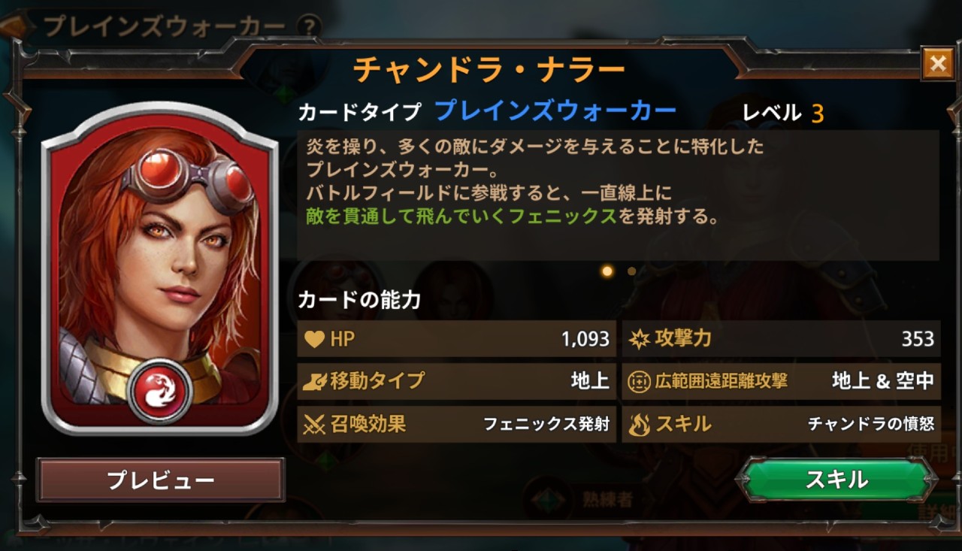
Task: Click the red mana emblem on card
Action: (159, 392)
